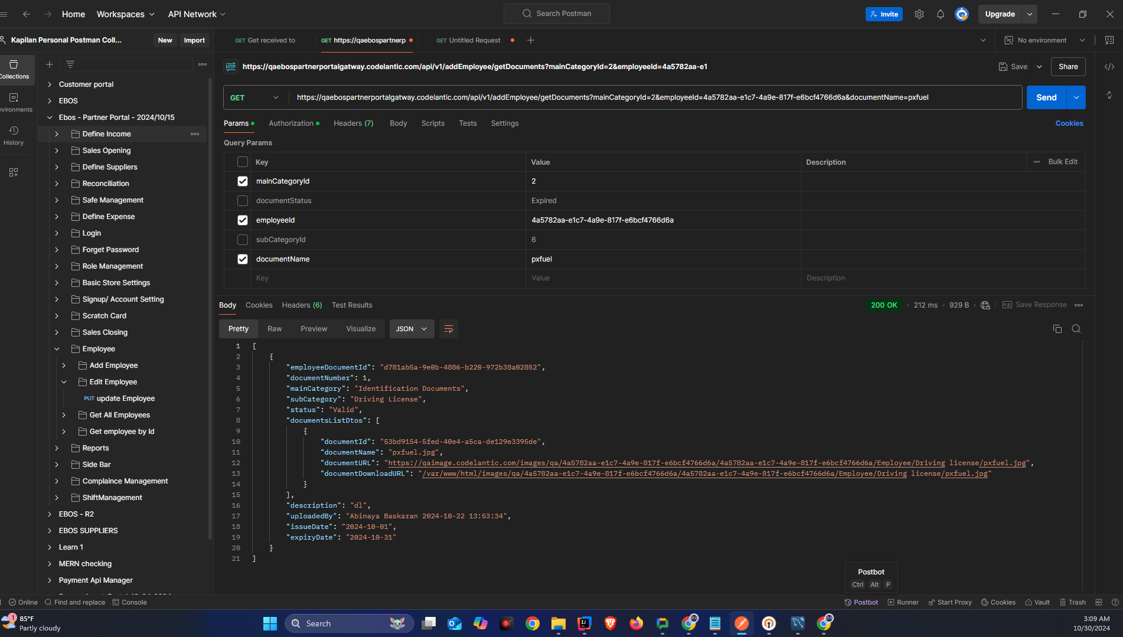The image size is (1123, 637).
Task: Click the Import button
Action: click(x=194, y=40)
